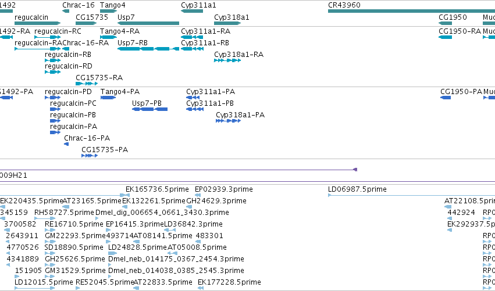
Task: Select protein Usp7-PB
Action: 147,103
